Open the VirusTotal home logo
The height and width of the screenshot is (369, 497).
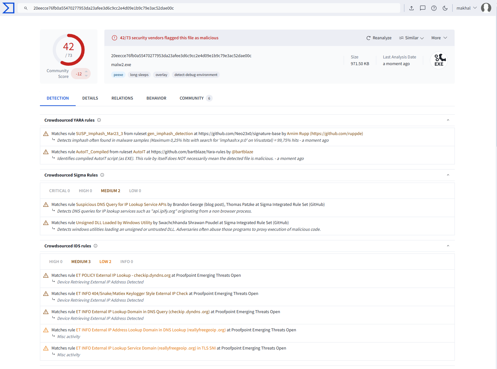(8, 8)
